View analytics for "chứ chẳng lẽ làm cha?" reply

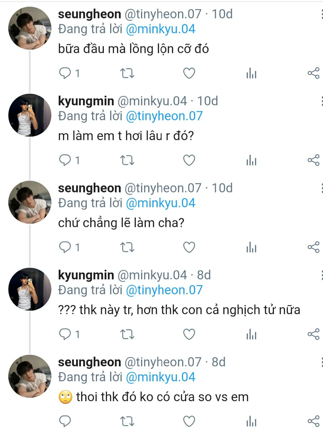tap(251, 248)
